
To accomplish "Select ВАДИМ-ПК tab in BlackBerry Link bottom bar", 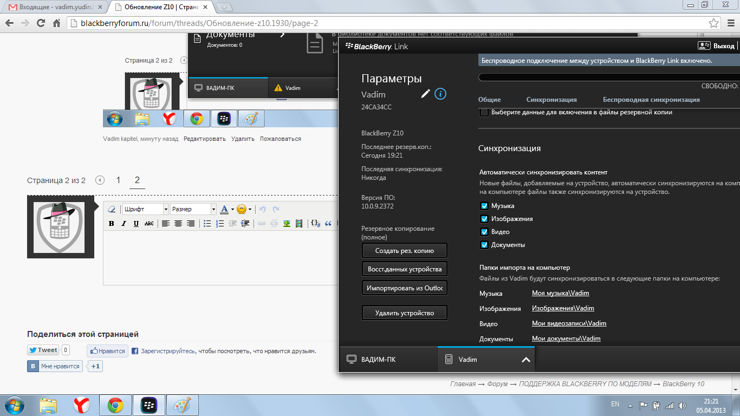I will [x=388, y=359].
